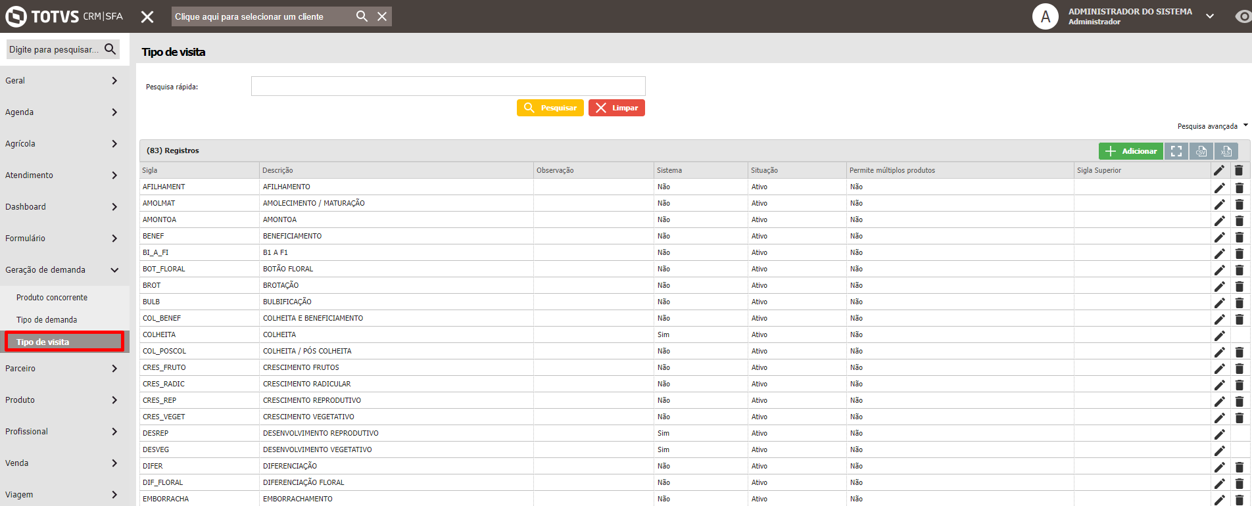Edit the CRES_FRUTO row
Screen dimensions: 1252x506
click(1219, 368)
